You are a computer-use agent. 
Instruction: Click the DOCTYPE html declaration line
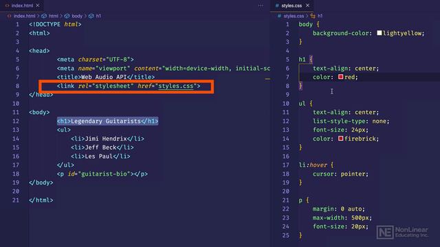pos(55,25)
